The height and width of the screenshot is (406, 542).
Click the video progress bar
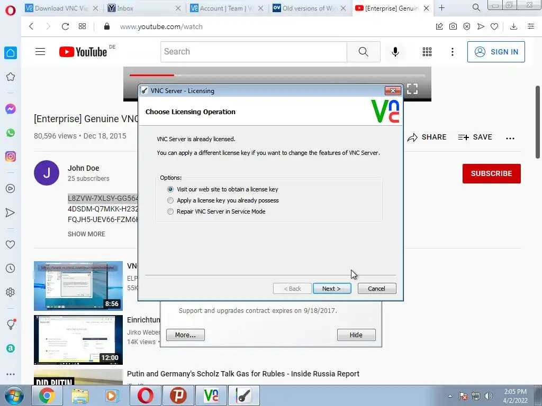click(x=277, y=75)
